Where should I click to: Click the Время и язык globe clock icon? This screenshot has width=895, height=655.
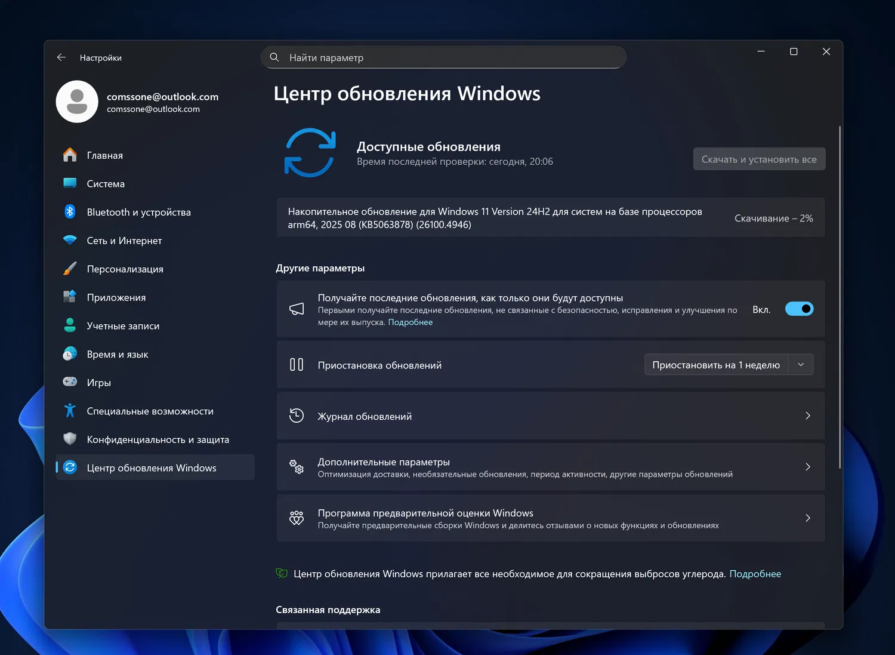pyautogui.click(x=70, y=353)
